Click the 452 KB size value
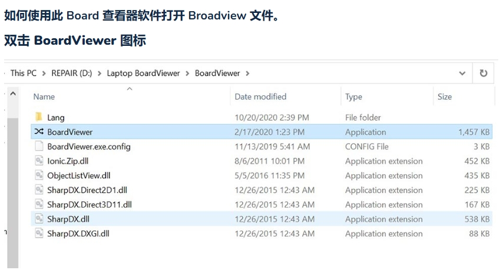503x270 pixels. pos(476,161)
